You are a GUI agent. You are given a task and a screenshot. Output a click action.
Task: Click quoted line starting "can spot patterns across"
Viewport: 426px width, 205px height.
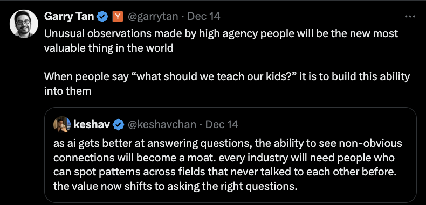pyautogui.click(x=225, y=172)
